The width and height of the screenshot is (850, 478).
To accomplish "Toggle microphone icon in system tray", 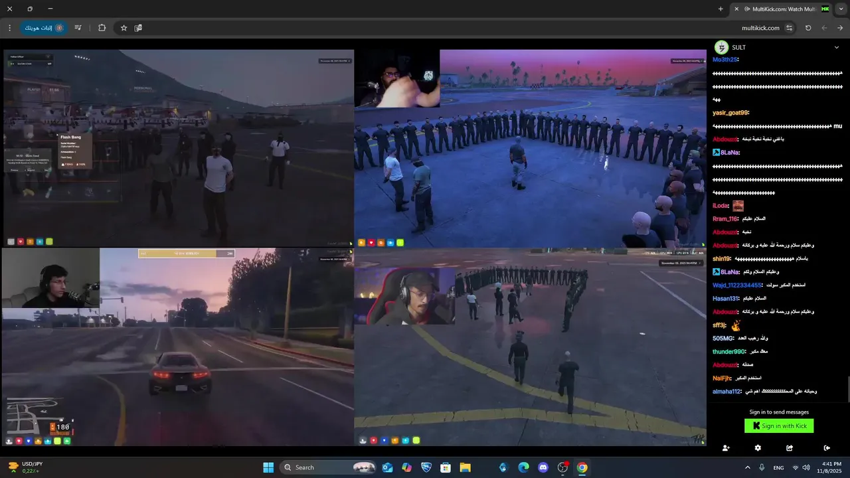I will pos(762,467).
